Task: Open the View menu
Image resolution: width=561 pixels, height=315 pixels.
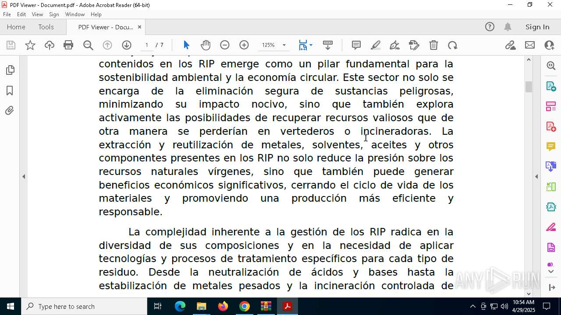Action: (38, 14)
